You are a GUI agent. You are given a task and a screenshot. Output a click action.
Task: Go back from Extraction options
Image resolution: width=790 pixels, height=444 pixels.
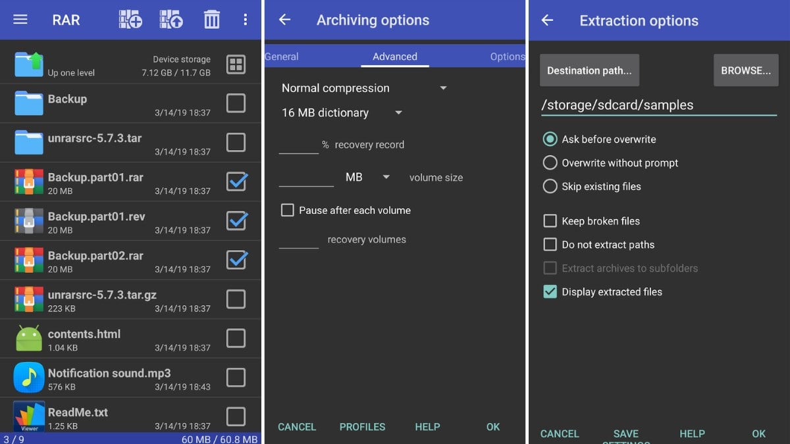click(547, 20)
